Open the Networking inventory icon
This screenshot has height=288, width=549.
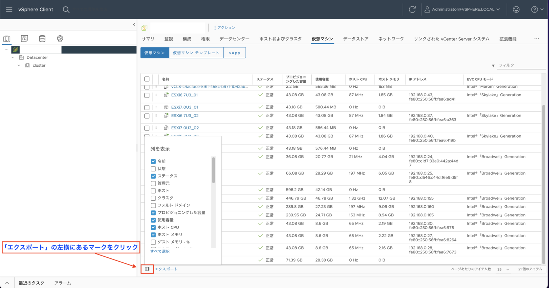[60, 38]
